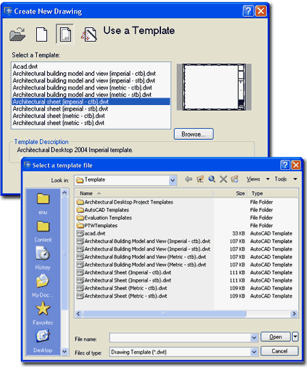Screen dimensions: 307x367
Task: Select Architectural Sheet (Metric - stb).dwt file row
Action: click(122, 296)
